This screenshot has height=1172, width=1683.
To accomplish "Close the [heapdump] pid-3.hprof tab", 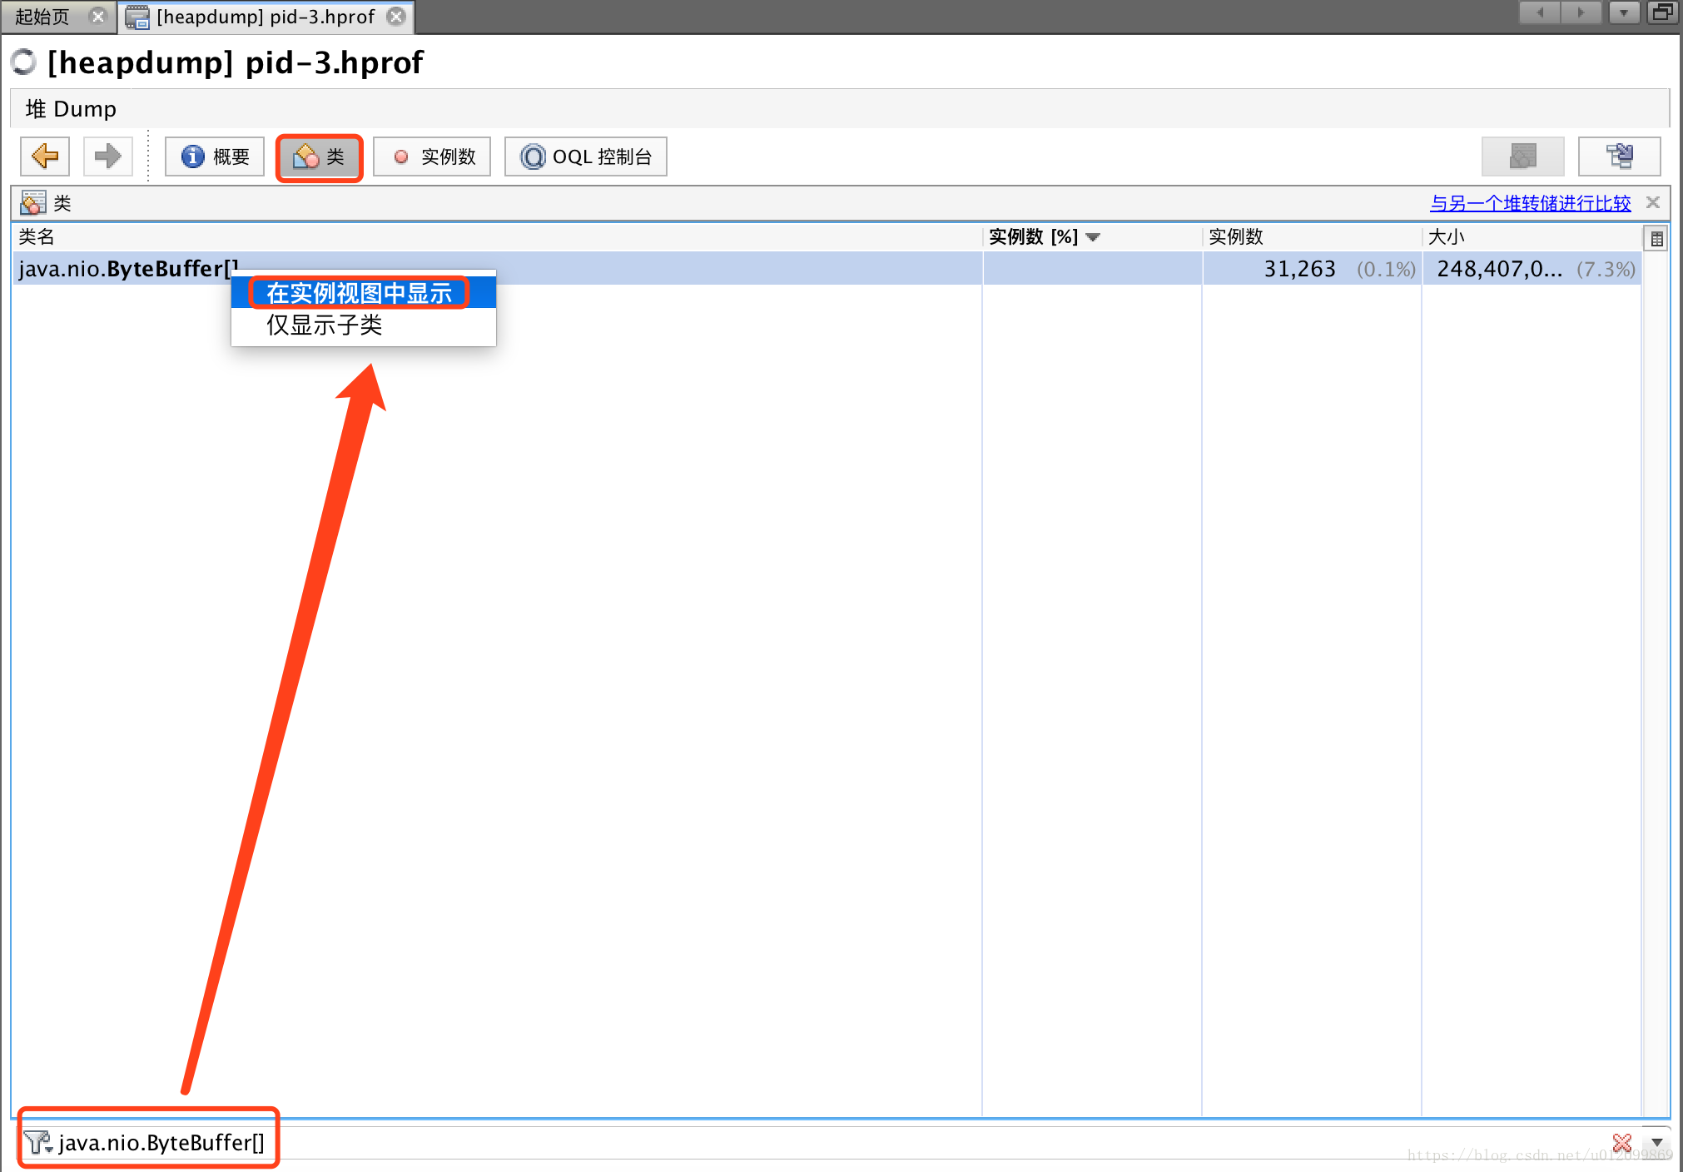I will [397, 17].
